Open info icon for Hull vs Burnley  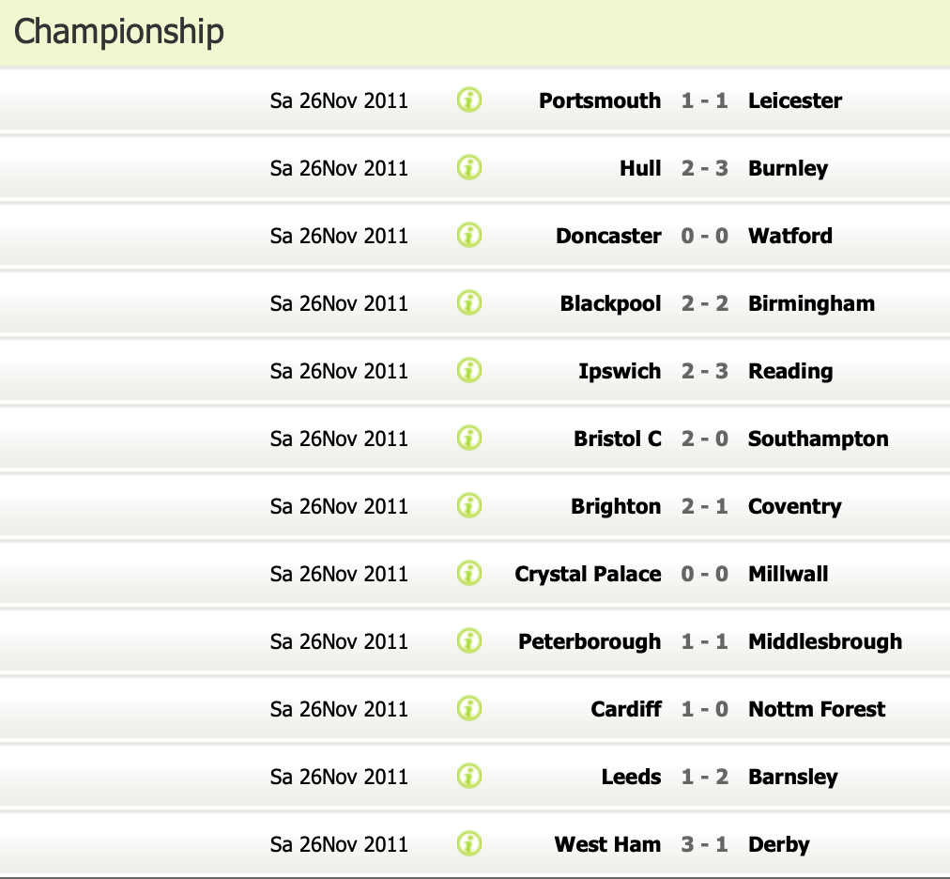pos(469,167)
